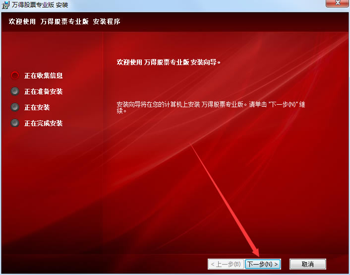
Task: Click the banner title 欢迎使用 万得股票专业版 安装程序
Action: click(x=64, y=21)
